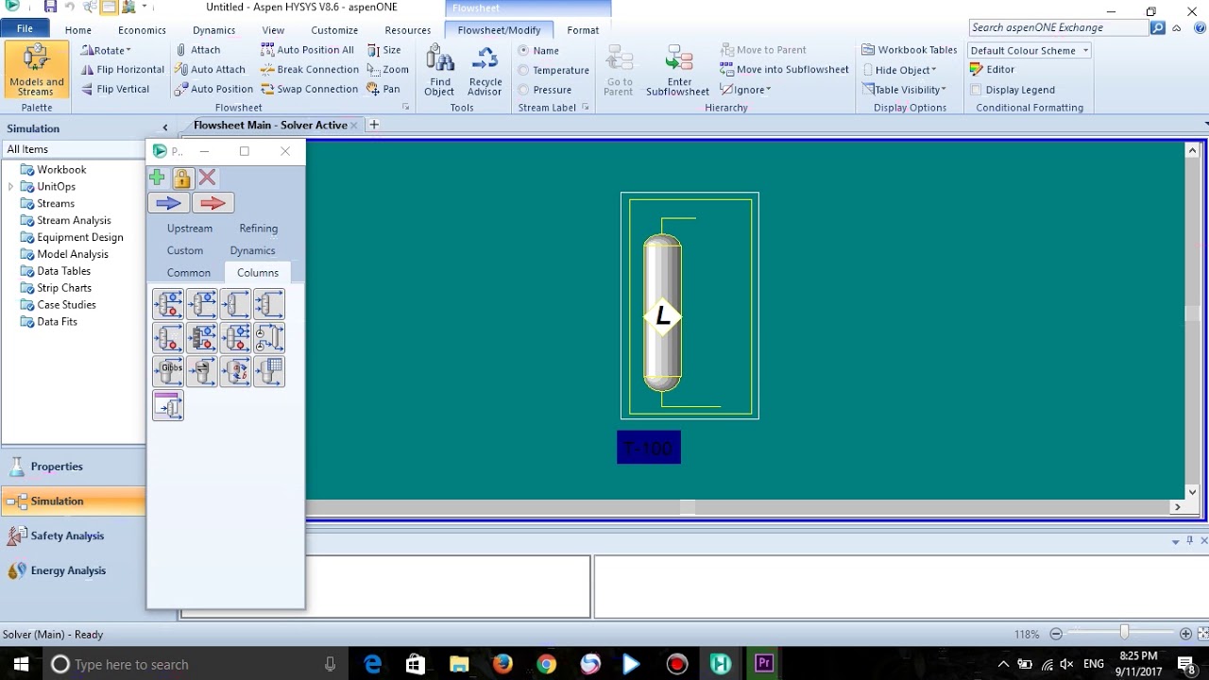
Task: Open Premiere Pro from the taskbar
Action: pyautogui.click(x=764, y=664)
